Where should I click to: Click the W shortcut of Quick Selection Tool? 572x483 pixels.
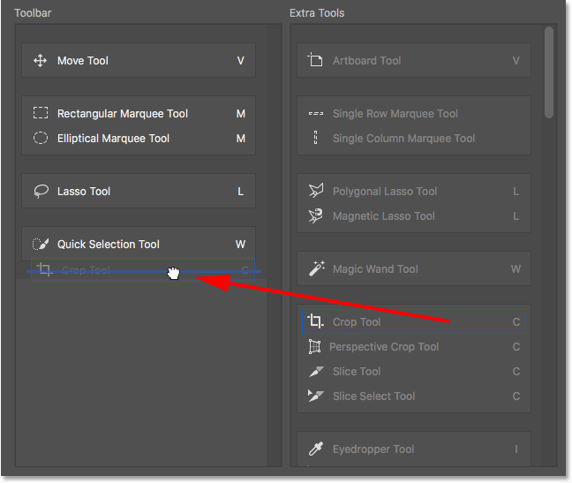coord(240,244)
